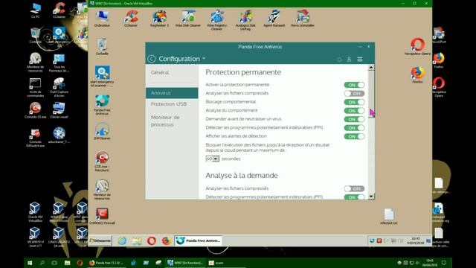Open CCE.exe Raccourci shortcut
Screen dimensions: 476x268
click(102, 162)
